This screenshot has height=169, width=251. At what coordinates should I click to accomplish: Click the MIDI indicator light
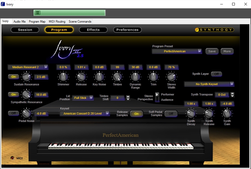click(12, 158)
